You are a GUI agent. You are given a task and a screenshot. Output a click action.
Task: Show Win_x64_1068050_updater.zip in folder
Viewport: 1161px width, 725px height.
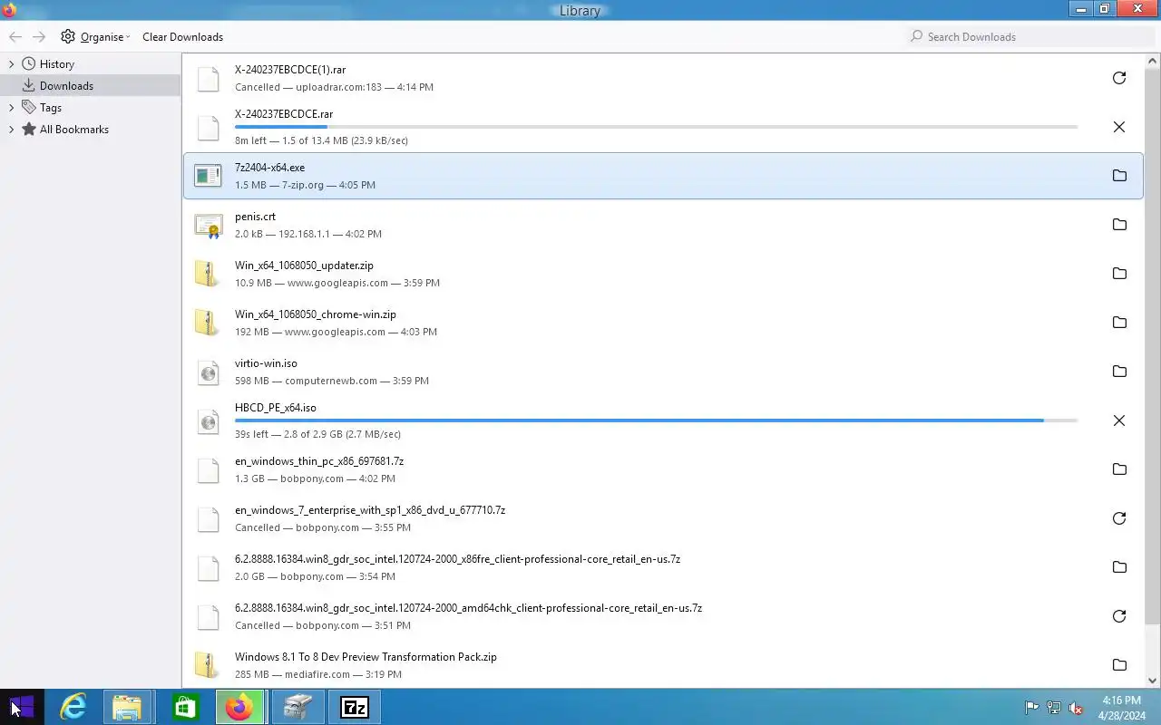click(1119, 274)
